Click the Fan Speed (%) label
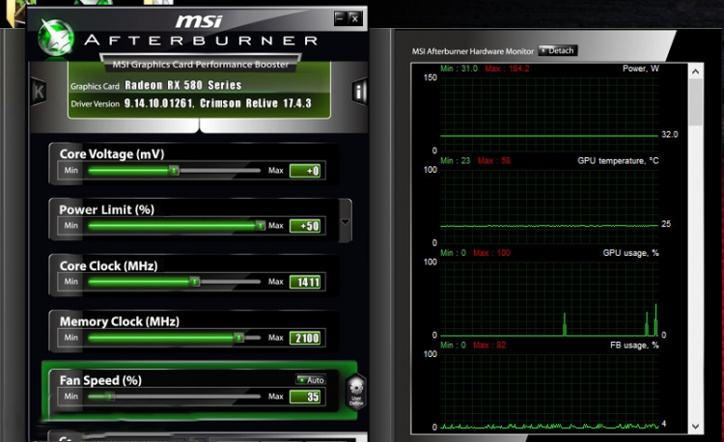This screenshot has width=724, height=442. click(x=100, y=380)
